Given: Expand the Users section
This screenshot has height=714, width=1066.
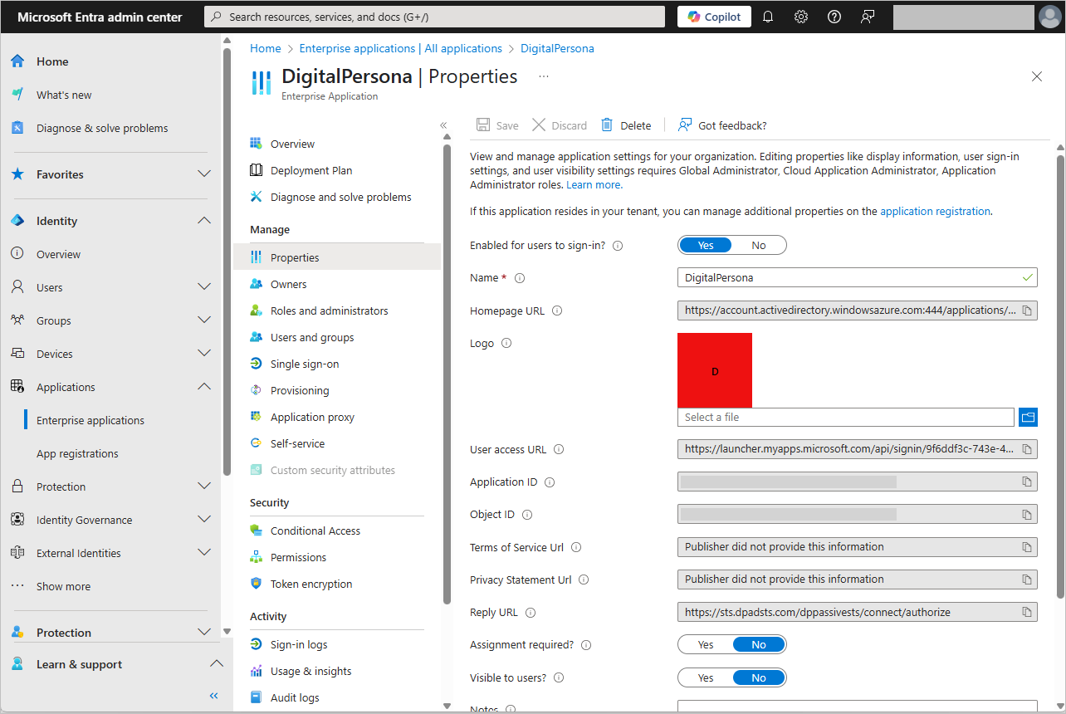Looking at the screenshot, I should (x=204, y=287).
